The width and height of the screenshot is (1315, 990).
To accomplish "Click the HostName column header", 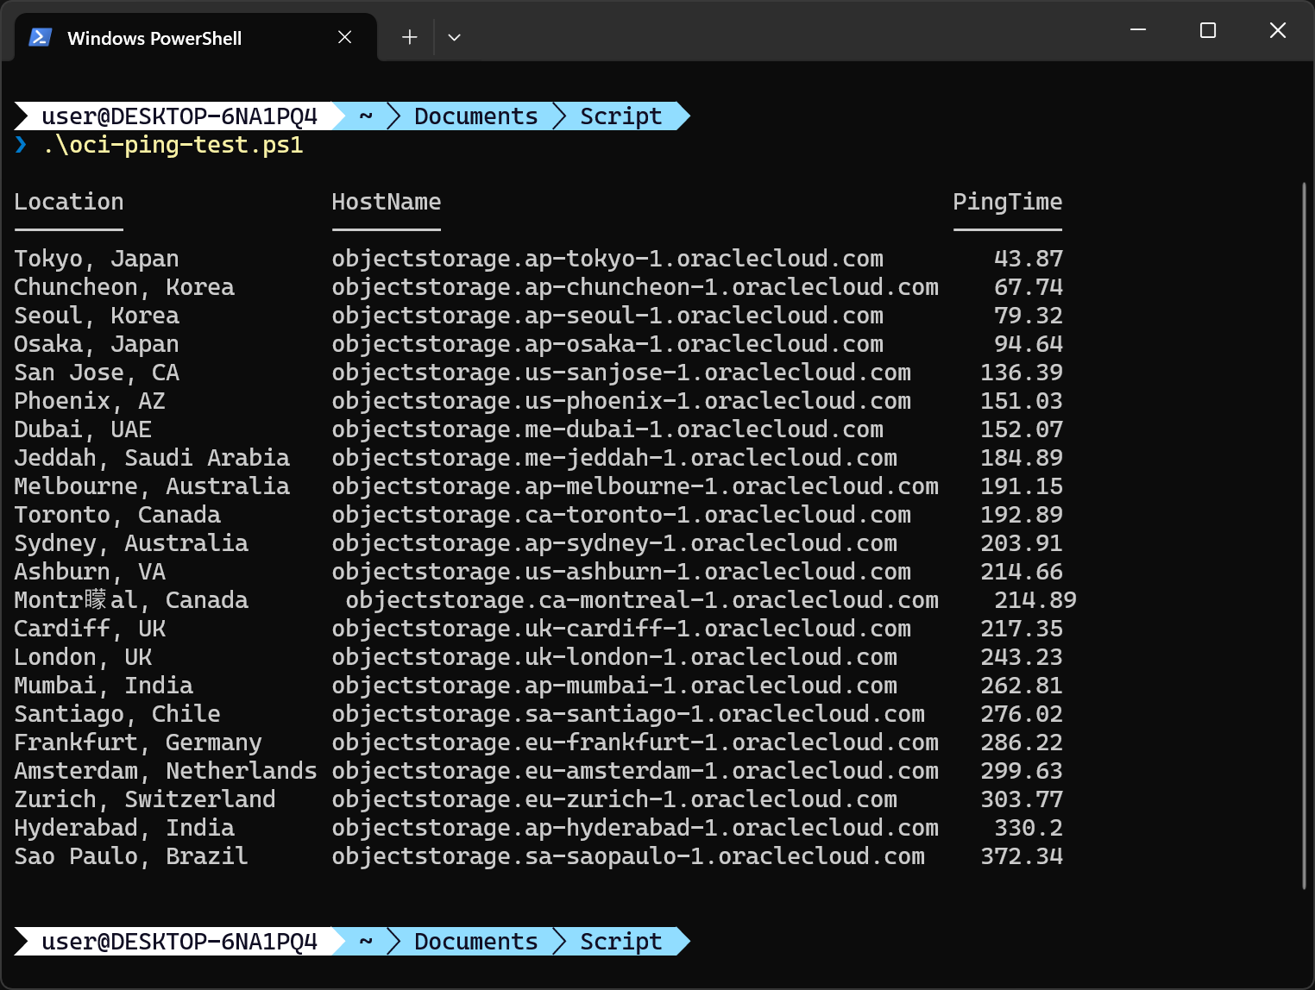I will pyautogui.click(x=386, y=202).
